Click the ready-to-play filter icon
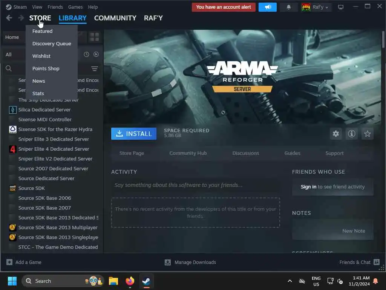The image size is (386, 290). point(96,54)
